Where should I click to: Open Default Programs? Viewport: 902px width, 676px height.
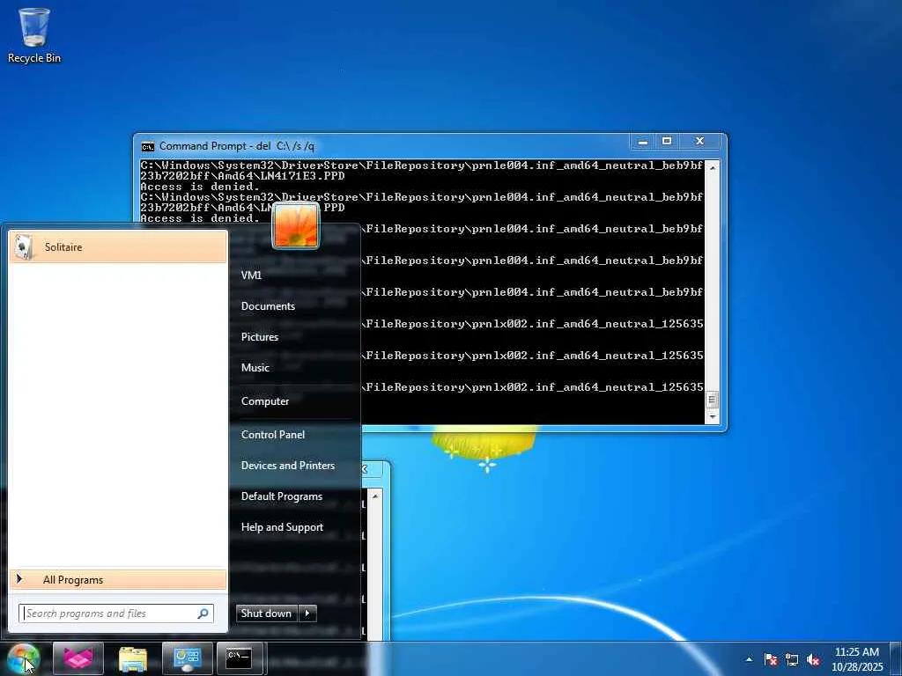pyautogui.click(x=281, y=496)
